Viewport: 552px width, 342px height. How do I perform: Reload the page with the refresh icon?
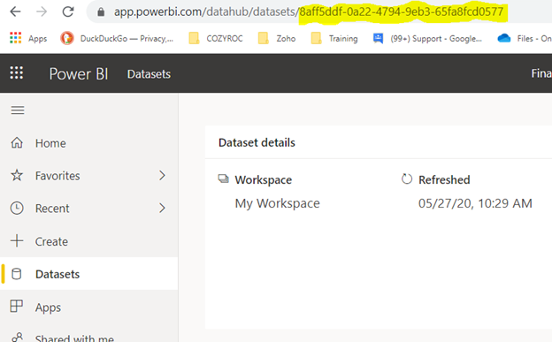click(x=68, y=11)
